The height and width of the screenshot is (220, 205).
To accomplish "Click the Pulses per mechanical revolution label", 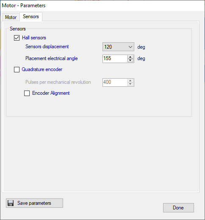I will 58,82.
